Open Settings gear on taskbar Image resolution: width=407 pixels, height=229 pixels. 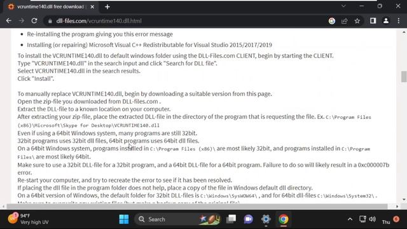pyautogui.click(x=266, y=219)
